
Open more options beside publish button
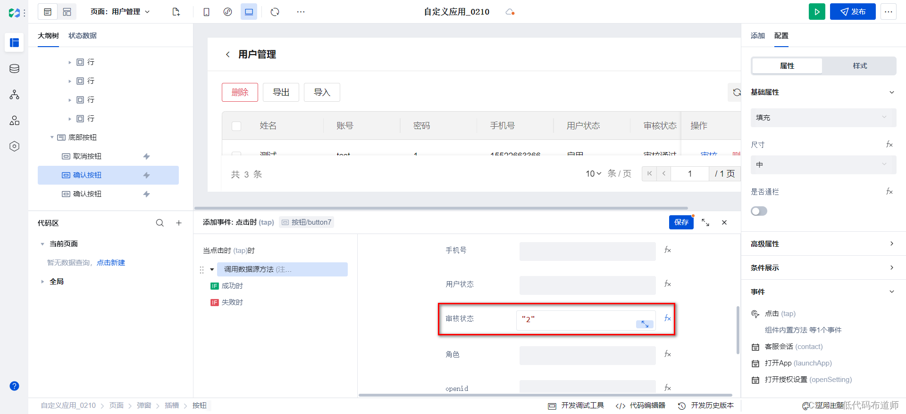click(889, 12)
